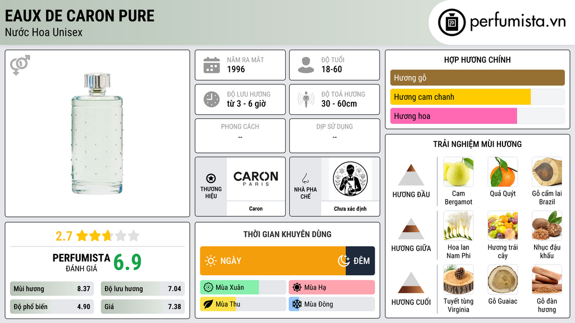Click the snowflake icon for Mùa Đông

pos(297,304)
